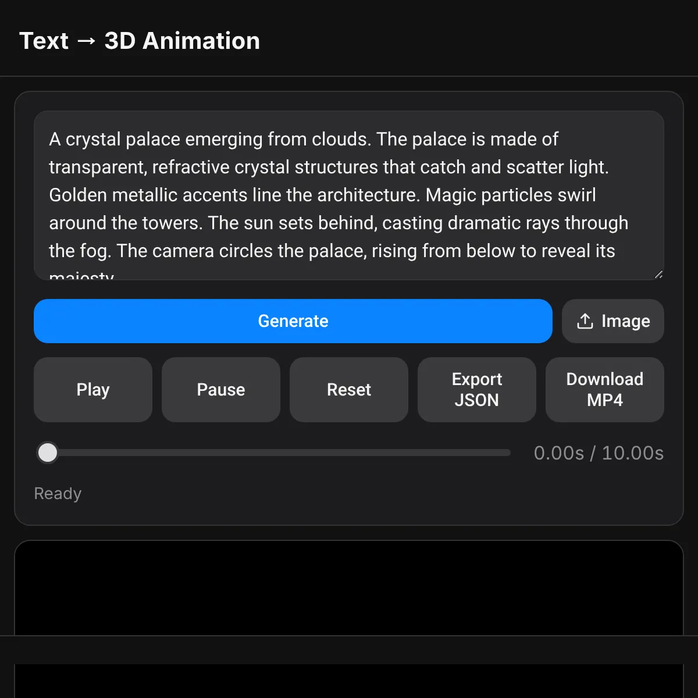Click the black 3D preview canvas
698x698 pixels.
[349, 587]
